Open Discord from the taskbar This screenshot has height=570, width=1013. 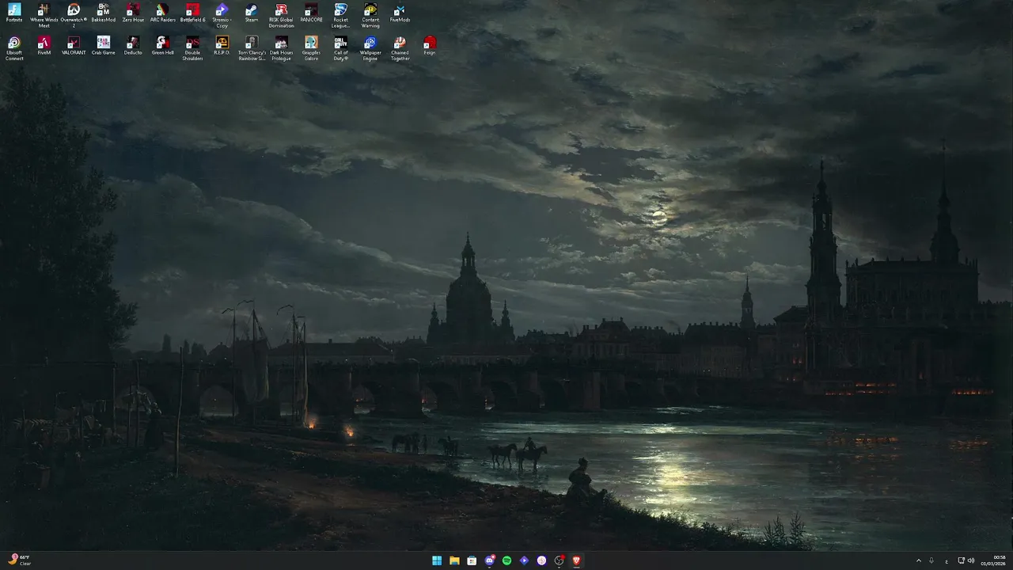point(489,560)
